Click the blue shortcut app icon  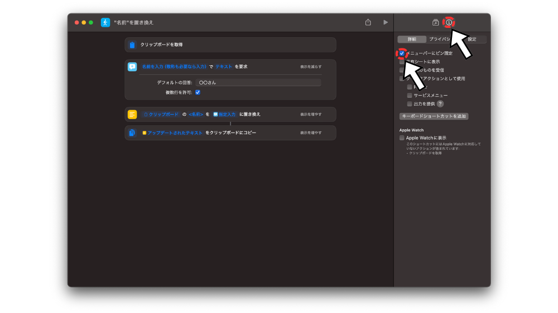tap(105, 22)
